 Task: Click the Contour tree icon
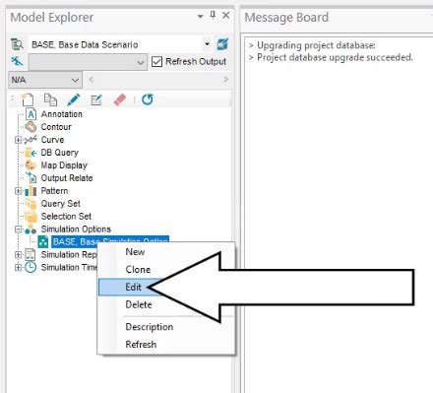click(x=31, y=127)
